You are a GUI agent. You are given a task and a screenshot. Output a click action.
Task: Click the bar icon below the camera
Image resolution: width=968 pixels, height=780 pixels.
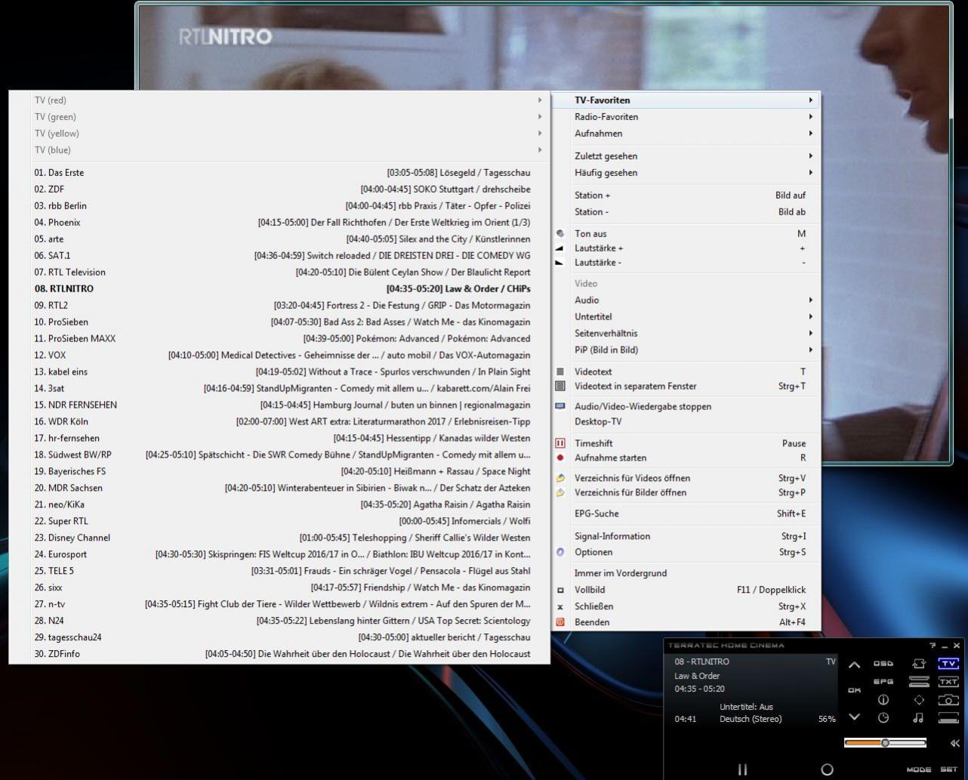tap(948, 718)
